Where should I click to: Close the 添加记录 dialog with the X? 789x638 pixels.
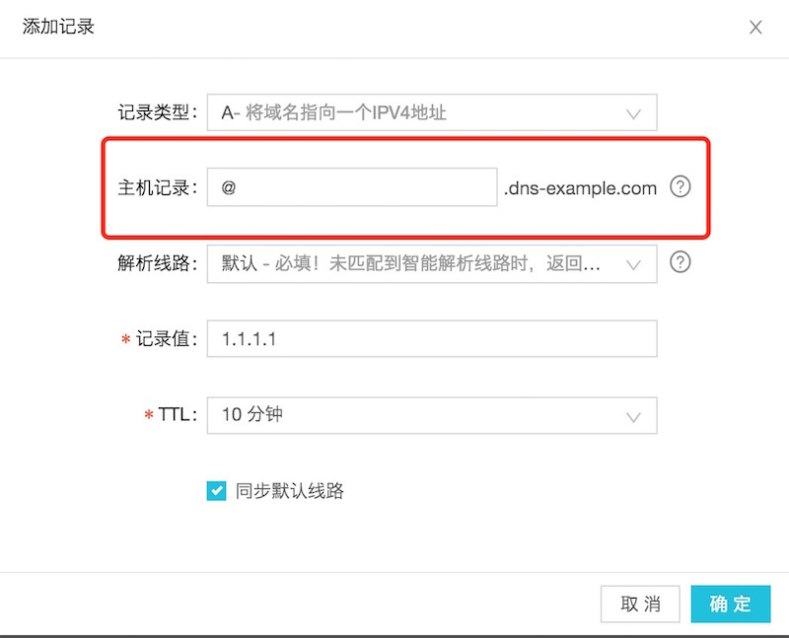[x=755, y=28]
